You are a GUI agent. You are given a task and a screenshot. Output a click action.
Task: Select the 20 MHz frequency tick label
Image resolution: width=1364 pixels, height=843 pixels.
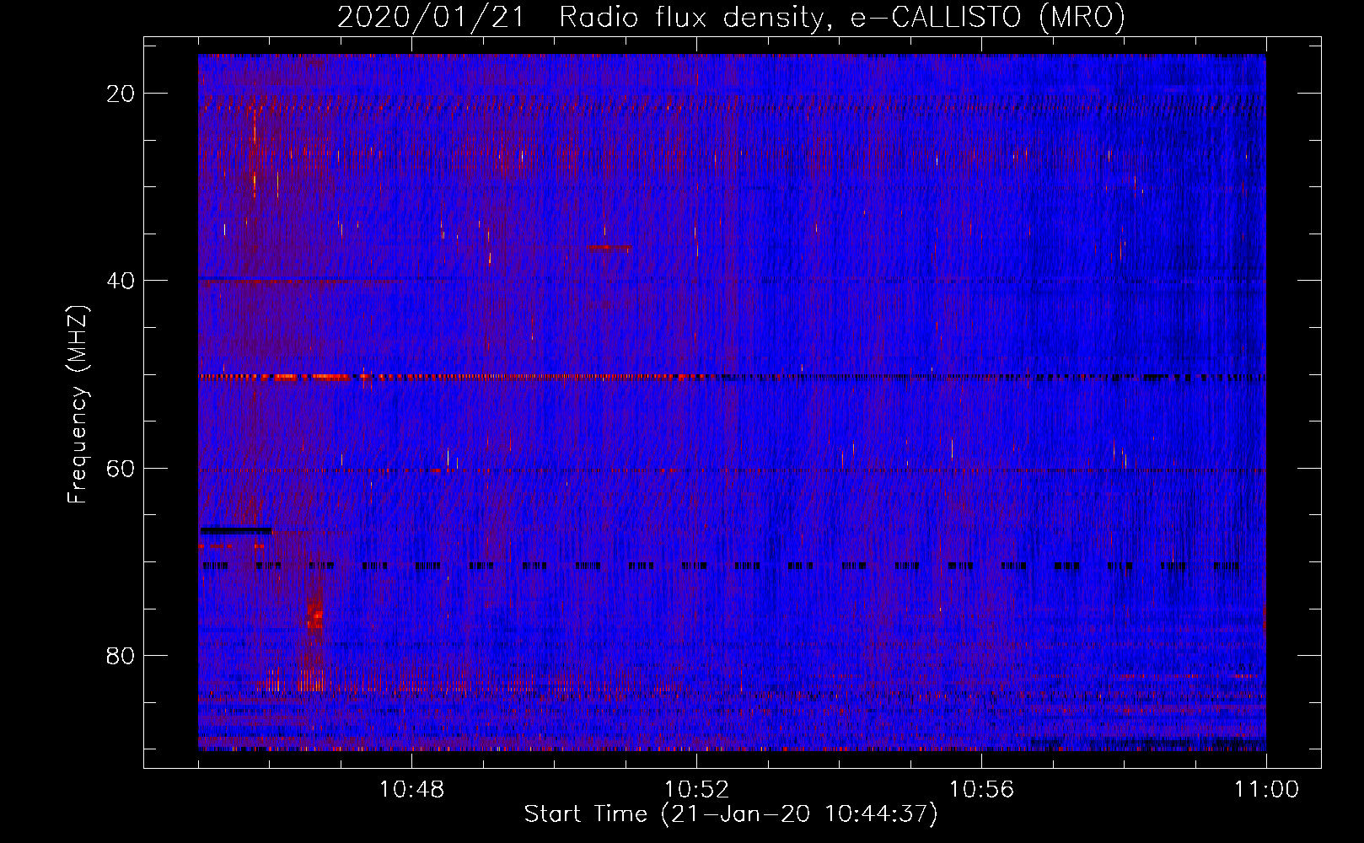pos(121,94)
